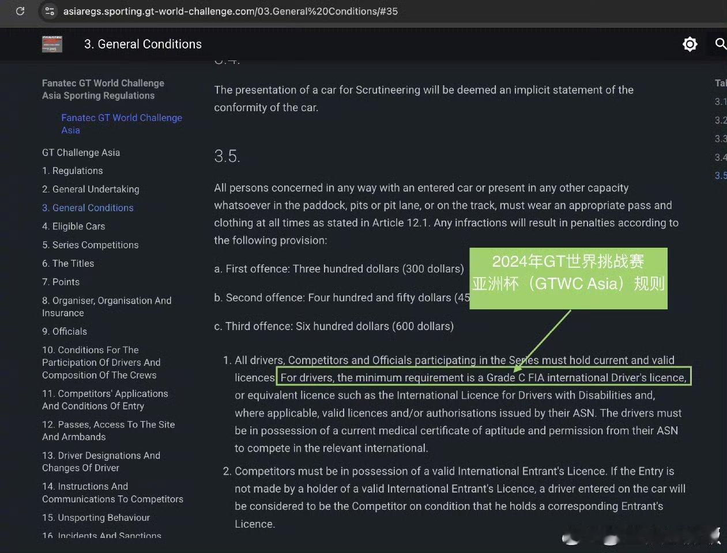Click the Fanatec series logo in header
This screenshot has width=727, height=553.
tap(52, 44)
